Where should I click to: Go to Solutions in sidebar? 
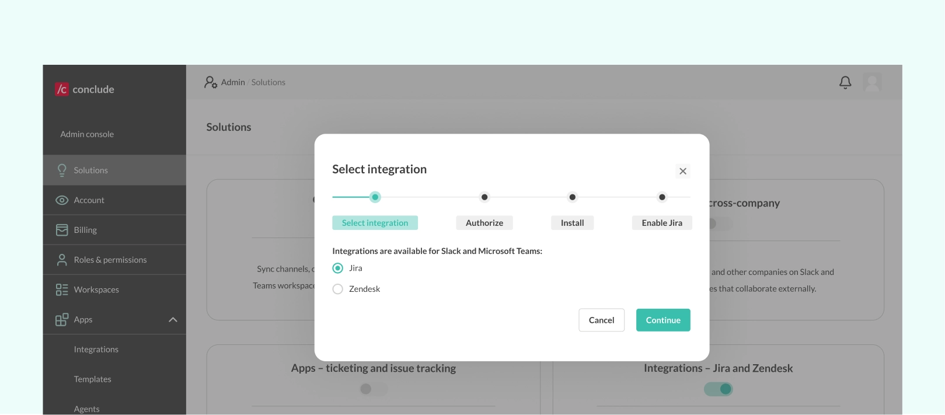[114, 170]
